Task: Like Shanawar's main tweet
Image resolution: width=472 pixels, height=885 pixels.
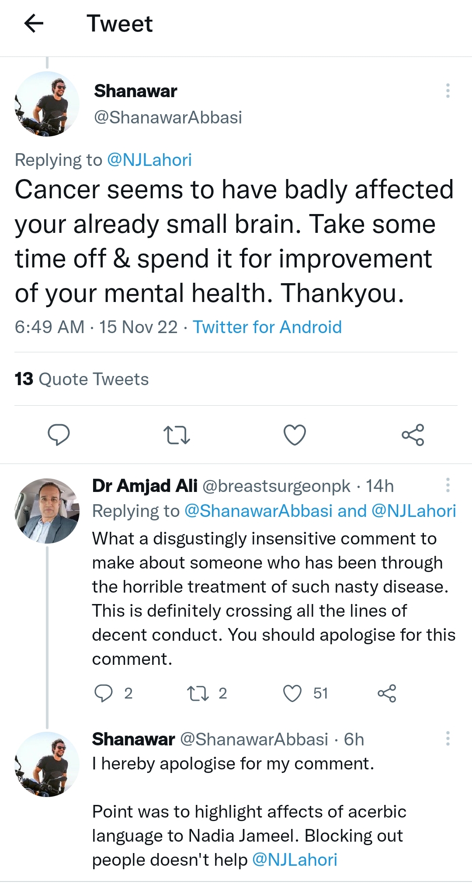Action: [x=295, y=435]
